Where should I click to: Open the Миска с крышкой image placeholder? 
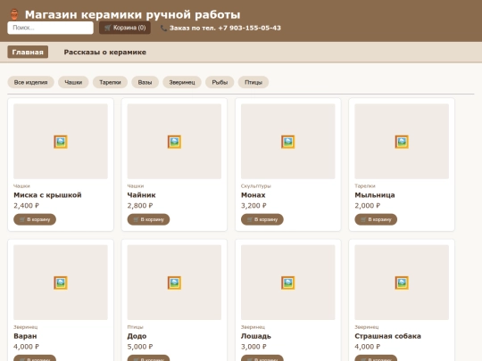[x=61, y=142]
